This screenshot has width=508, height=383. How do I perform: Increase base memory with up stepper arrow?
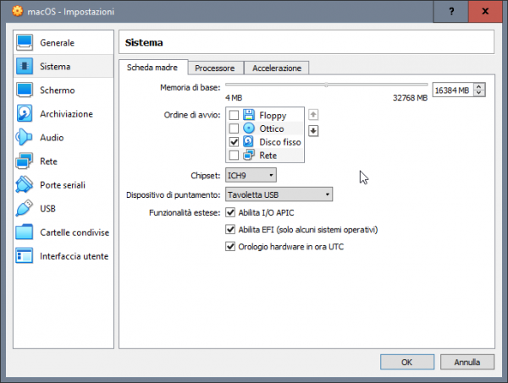pos(479,87)
